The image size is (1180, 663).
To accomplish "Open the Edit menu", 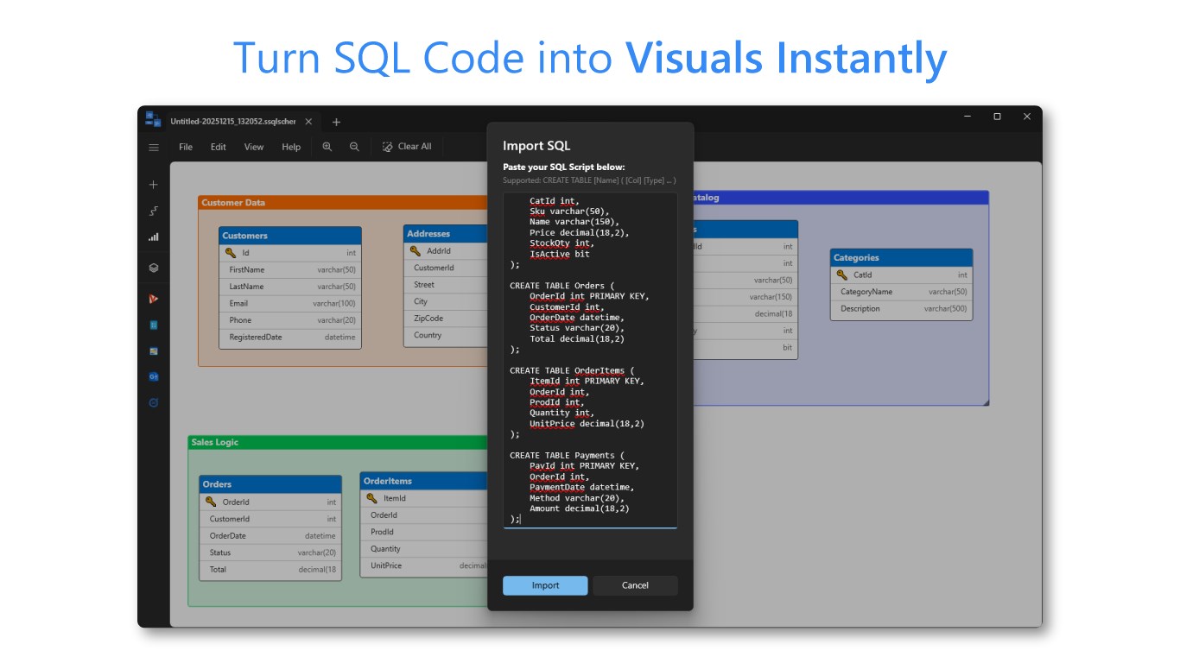I will 219,147.
